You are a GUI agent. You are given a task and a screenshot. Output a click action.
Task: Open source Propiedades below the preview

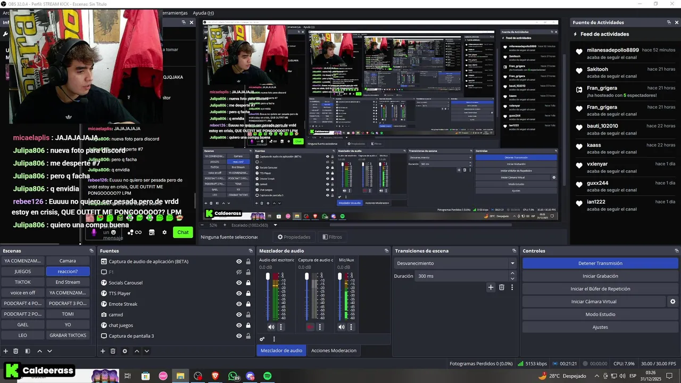pyautogui.click(x=294, y=237)
